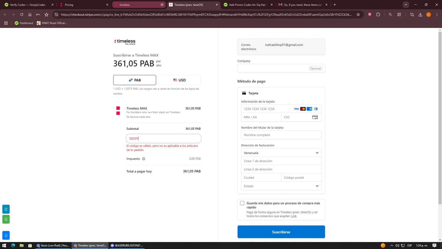Image resolution: width=442 pixels, height=249 pixels.
Task: Click the Suscribirse button
Action: pyautogui.click(x=281, y=232)
